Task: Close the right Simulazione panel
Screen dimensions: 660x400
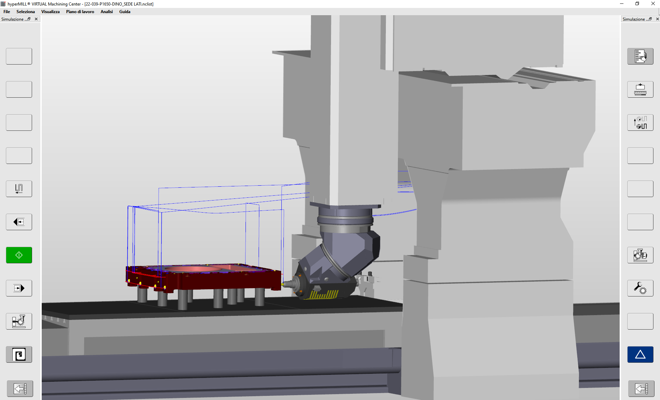Action: tap(657, 19)
